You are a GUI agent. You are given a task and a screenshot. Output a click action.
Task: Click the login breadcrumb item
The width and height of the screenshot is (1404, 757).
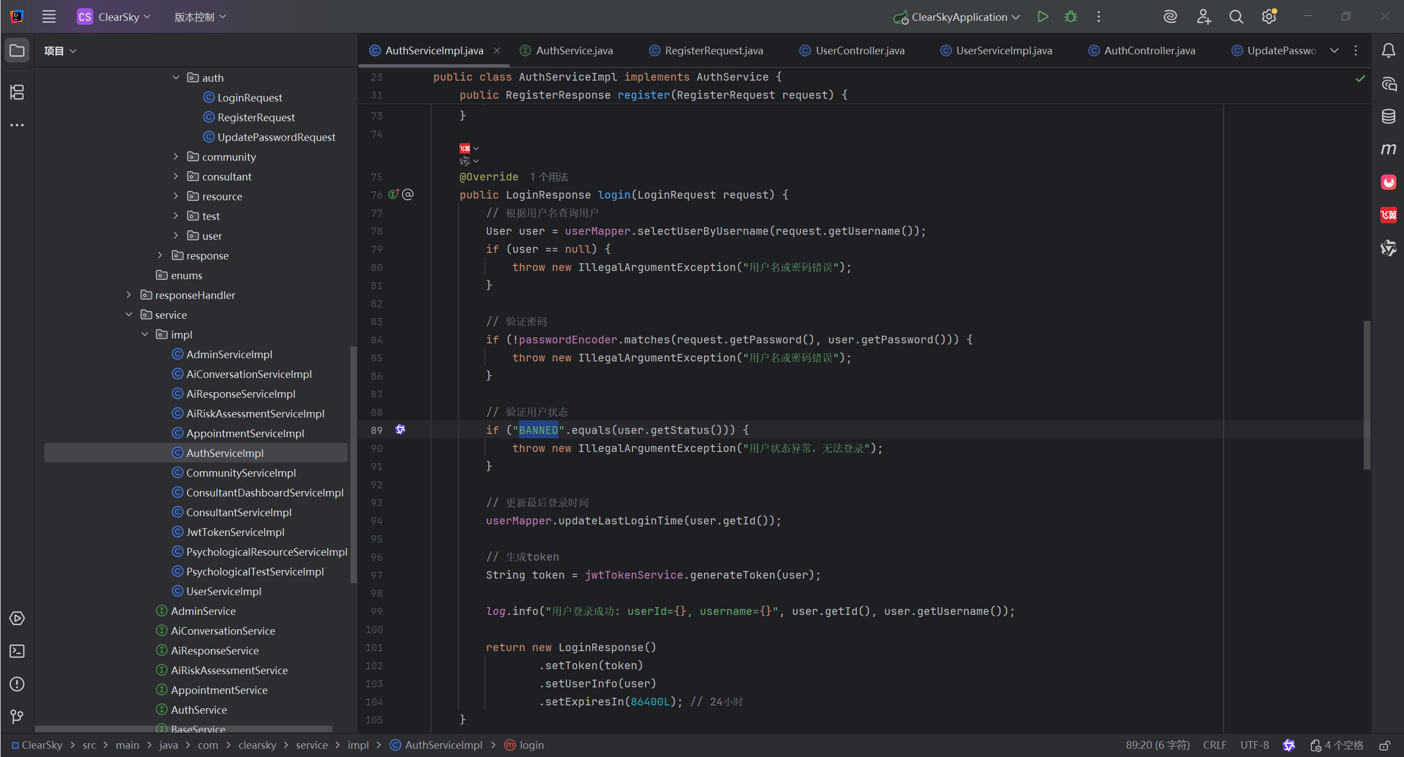[x=531, y=745]
